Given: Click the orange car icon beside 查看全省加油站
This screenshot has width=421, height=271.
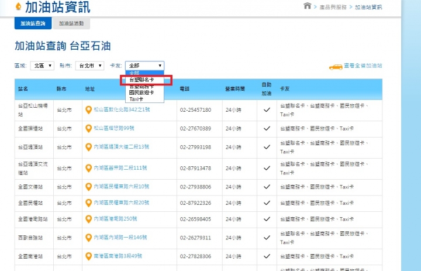Looking at the screenshot, I should click(x=336, y=67).
